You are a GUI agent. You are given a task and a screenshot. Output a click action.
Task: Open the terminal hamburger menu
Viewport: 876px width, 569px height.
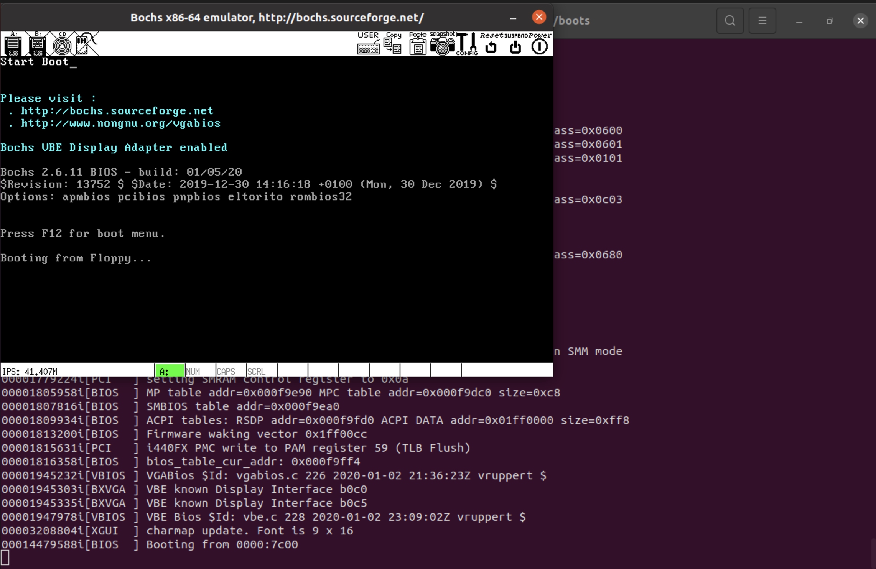pos(762,21)
